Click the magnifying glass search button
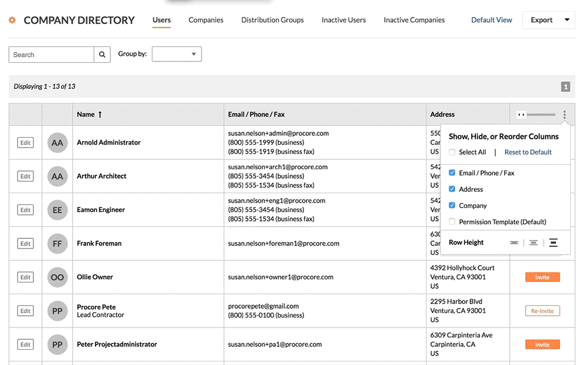 click(x=102, y=54)
